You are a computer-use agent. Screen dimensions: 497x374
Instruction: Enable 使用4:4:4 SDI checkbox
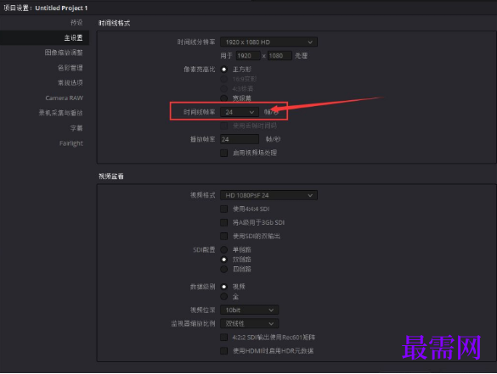[224, 209]
